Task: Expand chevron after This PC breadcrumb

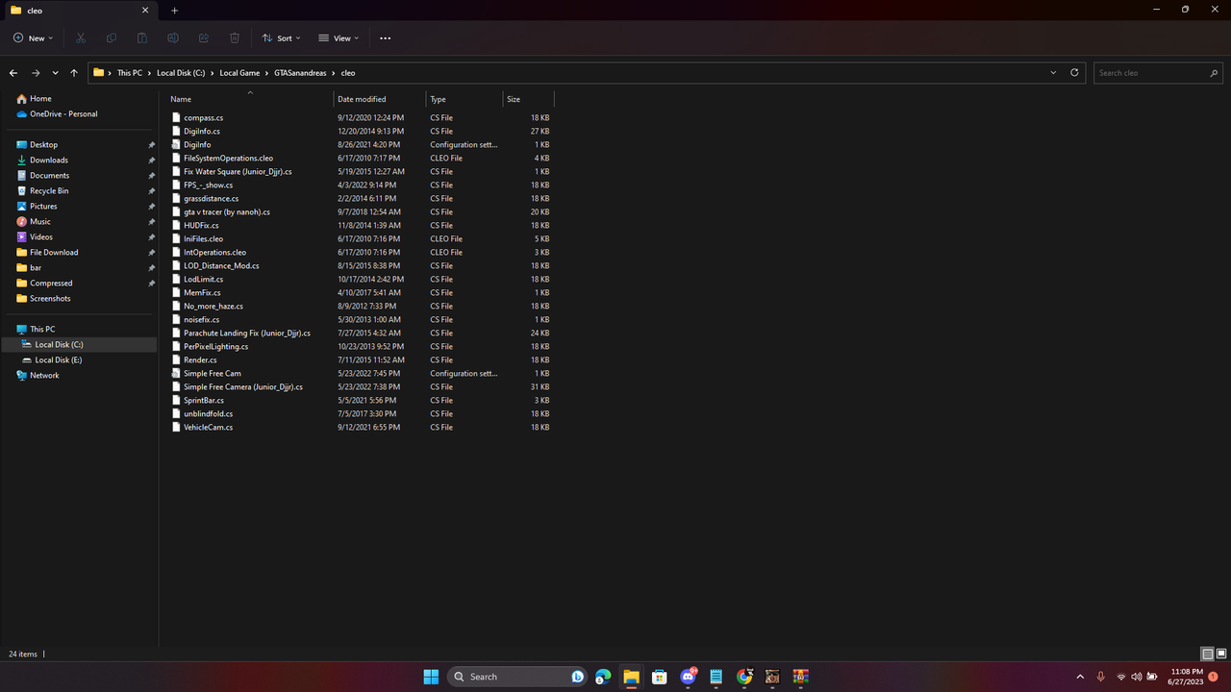Action: 149,73
